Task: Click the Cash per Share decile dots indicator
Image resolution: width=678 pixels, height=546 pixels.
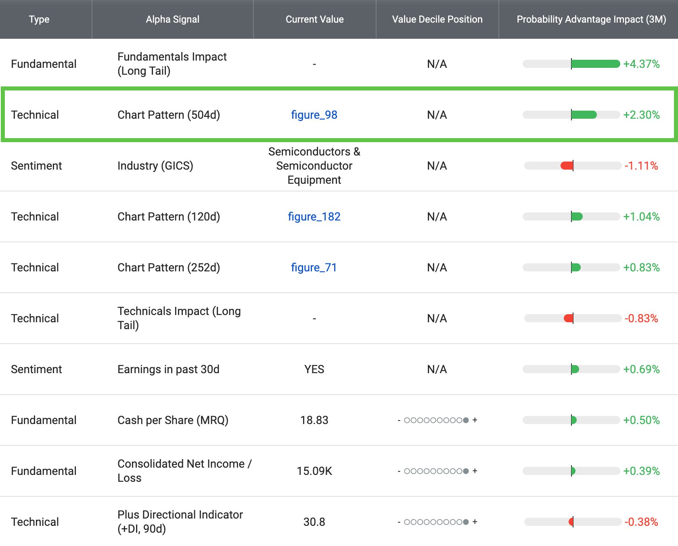Action: pos(437,420)
